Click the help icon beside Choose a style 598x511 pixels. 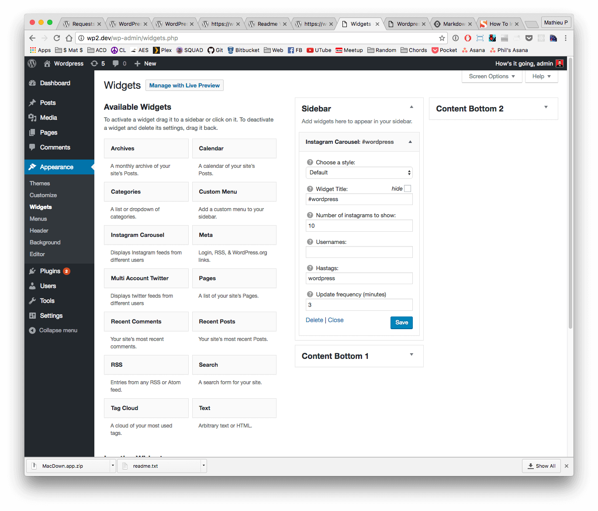(310, 162)
